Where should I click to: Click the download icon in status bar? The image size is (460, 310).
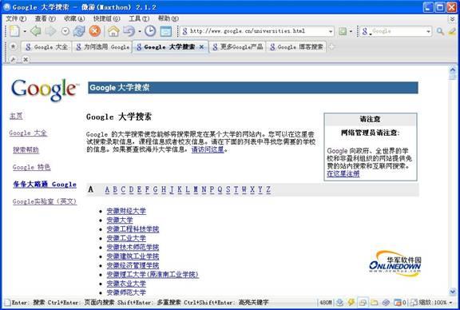click(339, 302)
